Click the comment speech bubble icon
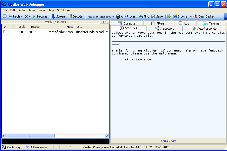Viewport: 227px width, 151px height. [4, 16]
